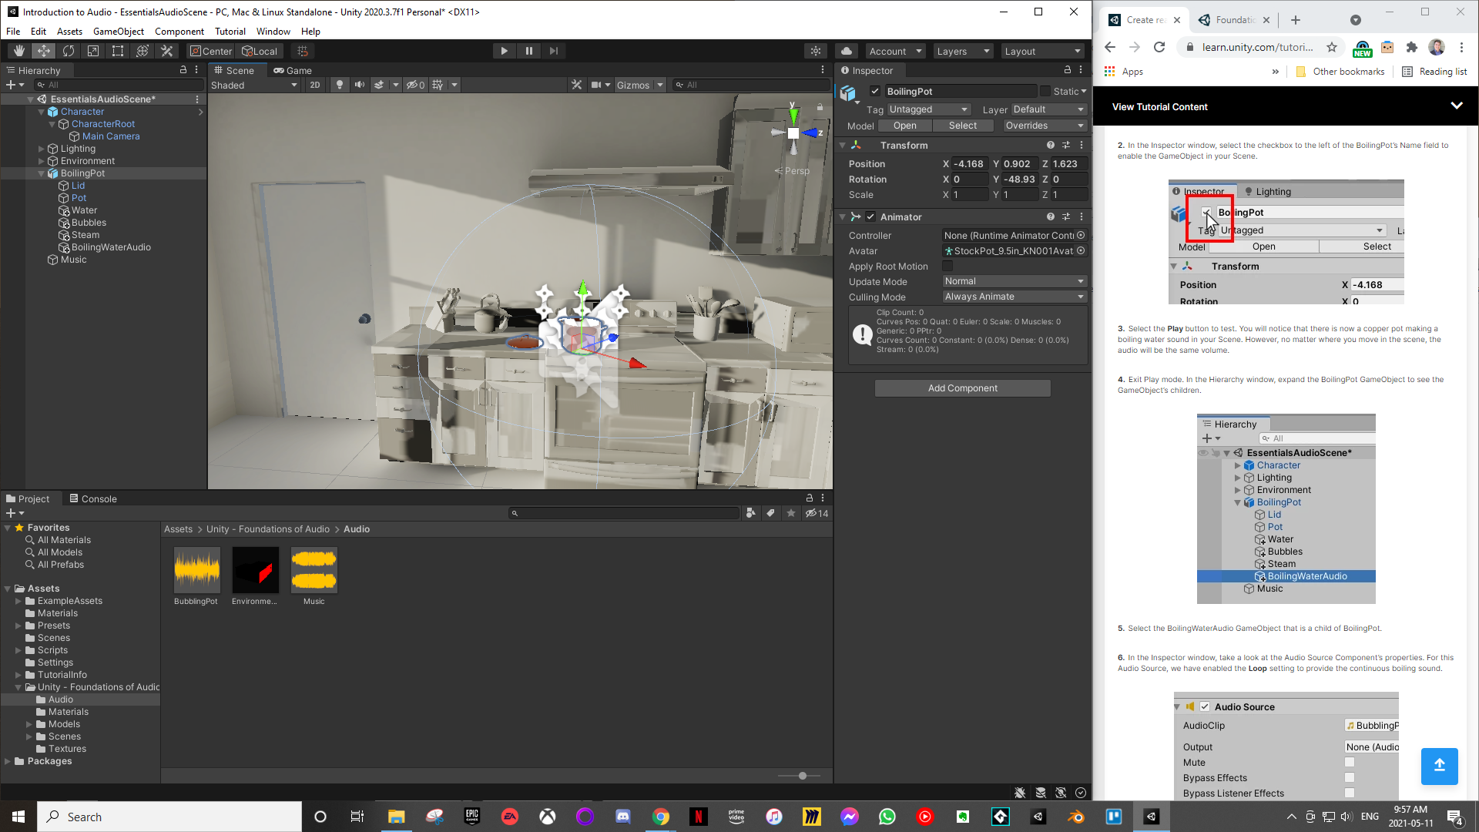The width and height of the screenshot is (1479, 832).
Task: Toggle scene lighting bulb icon
Action: point(339,85)
